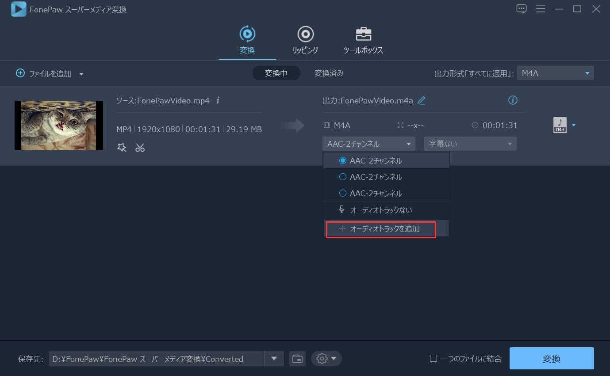Rename output file with pencil icon

coord(421,100)
